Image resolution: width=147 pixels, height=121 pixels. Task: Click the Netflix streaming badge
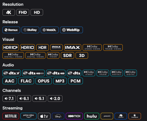coord(11,116)
